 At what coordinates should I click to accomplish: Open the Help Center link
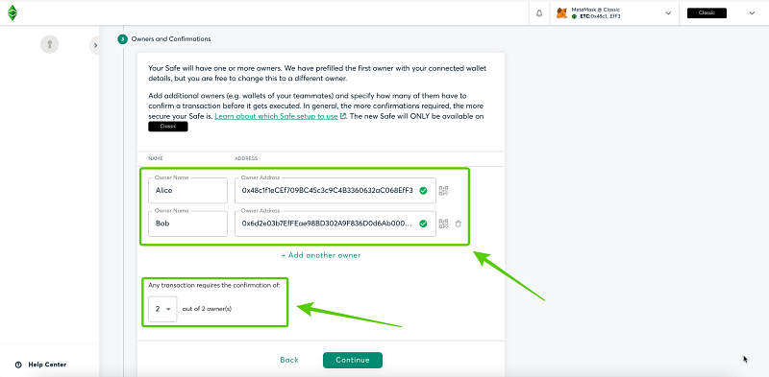(x=47, y=365)
